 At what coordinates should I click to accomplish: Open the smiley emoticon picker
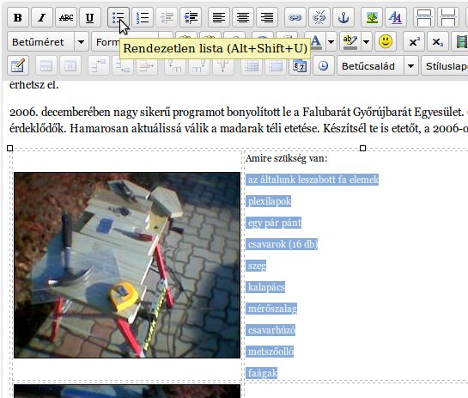click(386, 41)
